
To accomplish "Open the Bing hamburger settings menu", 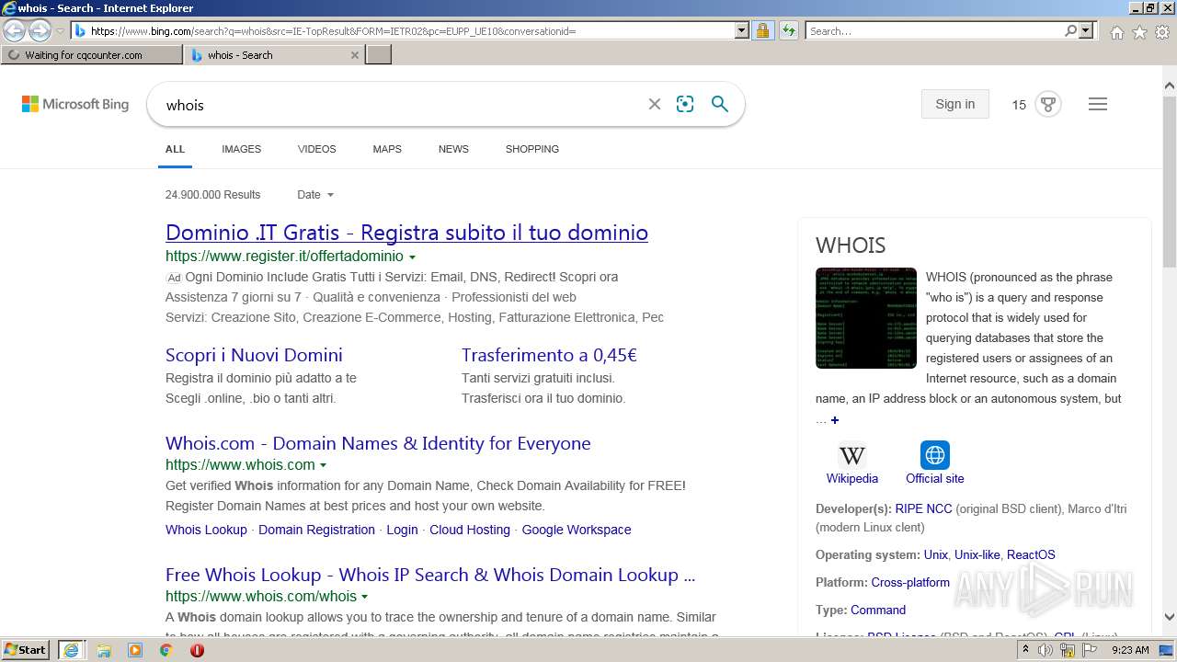I will [x=1098, y=105].
